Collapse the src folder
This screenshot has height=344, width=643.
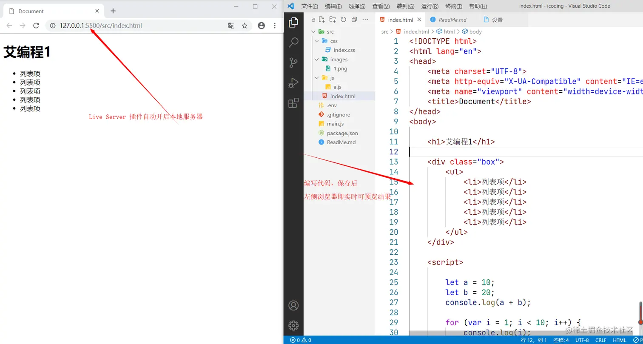pyautogui.click(x=313, y=31)
